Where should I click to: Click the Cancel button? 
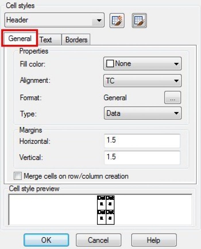[98, 240]
